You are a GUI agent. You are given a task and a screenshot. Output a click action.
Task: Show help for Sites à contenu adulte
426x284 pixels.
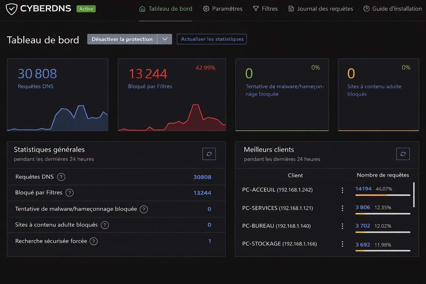click(x=105, y=225)
